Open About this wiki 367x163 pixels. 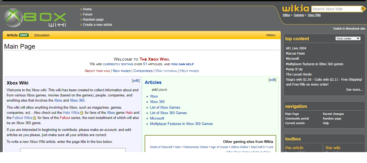pos(97,71)
